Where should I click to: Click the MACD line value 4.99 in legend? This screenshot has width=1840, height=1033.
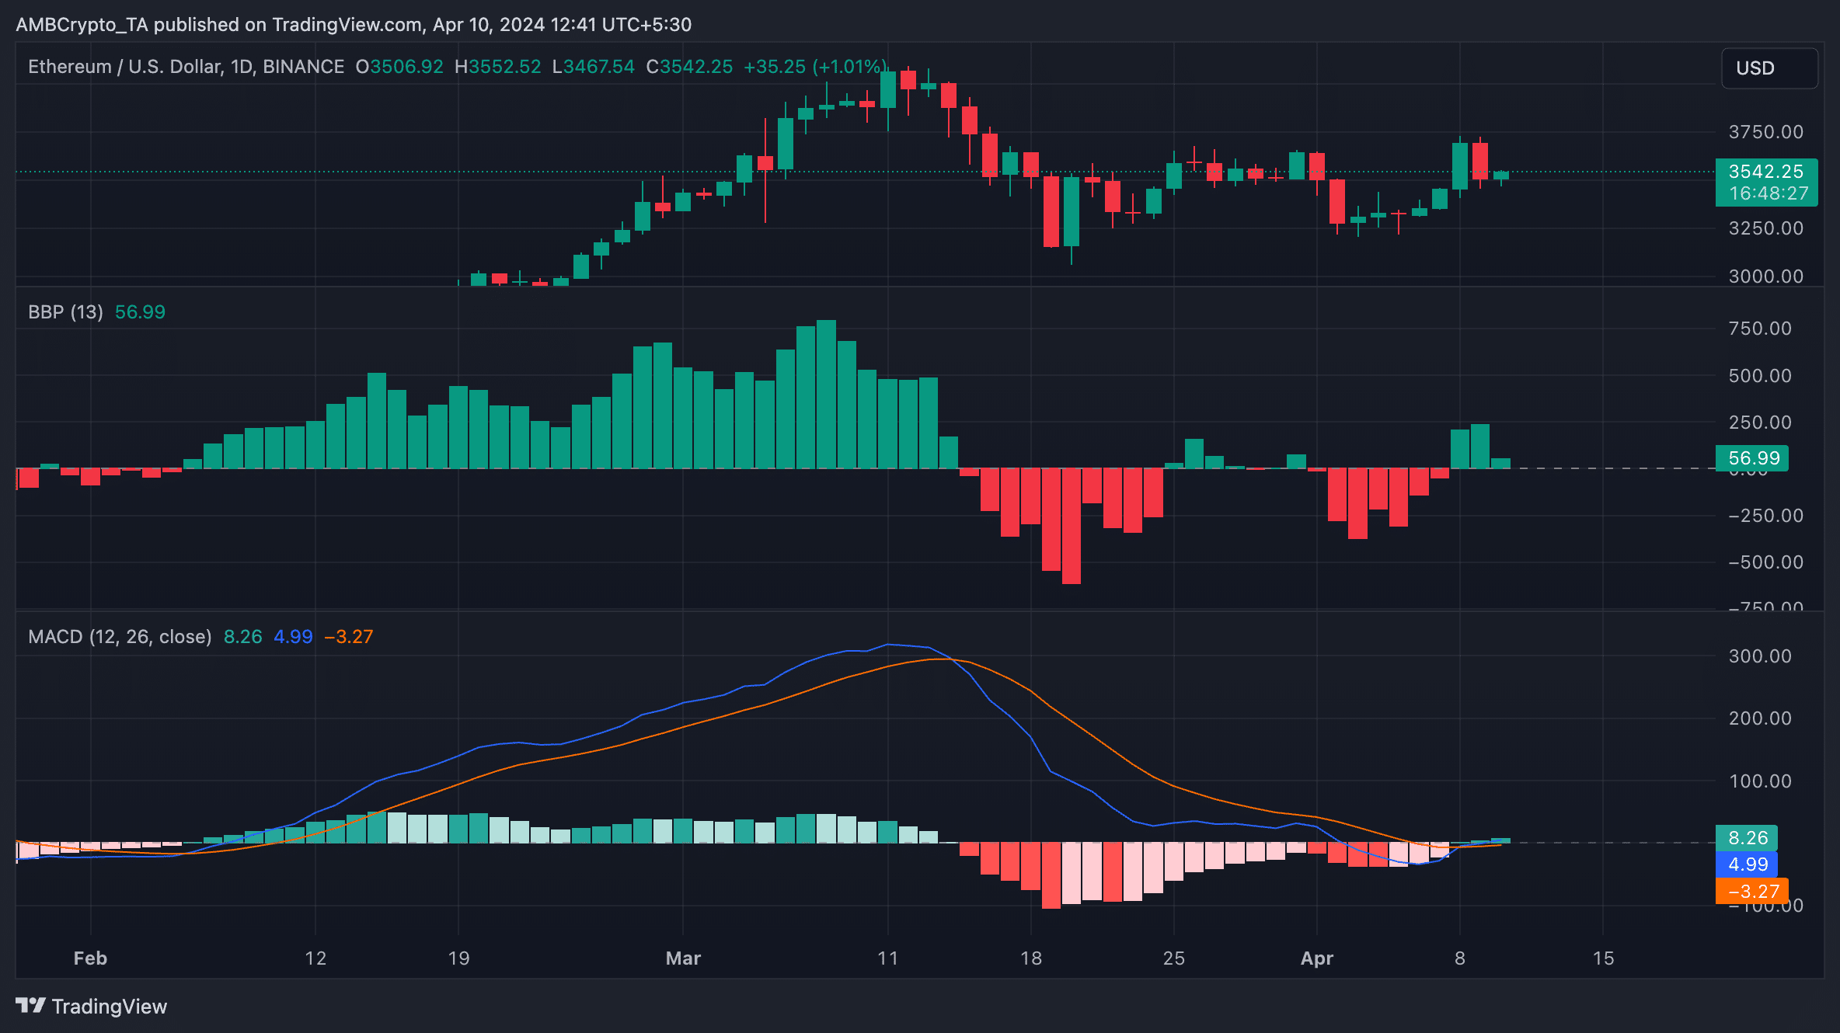pos(293,637)
